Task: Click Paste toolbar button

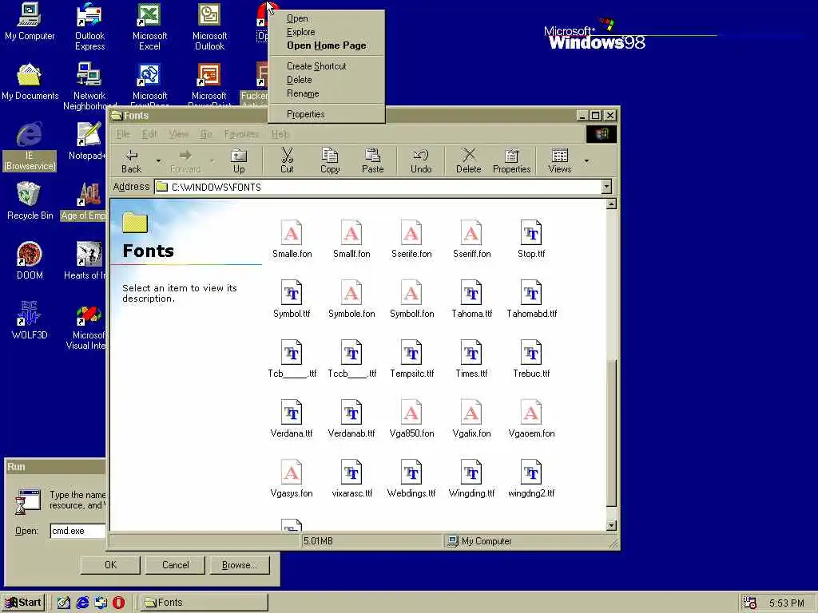Action: click(x=372, y=160)
